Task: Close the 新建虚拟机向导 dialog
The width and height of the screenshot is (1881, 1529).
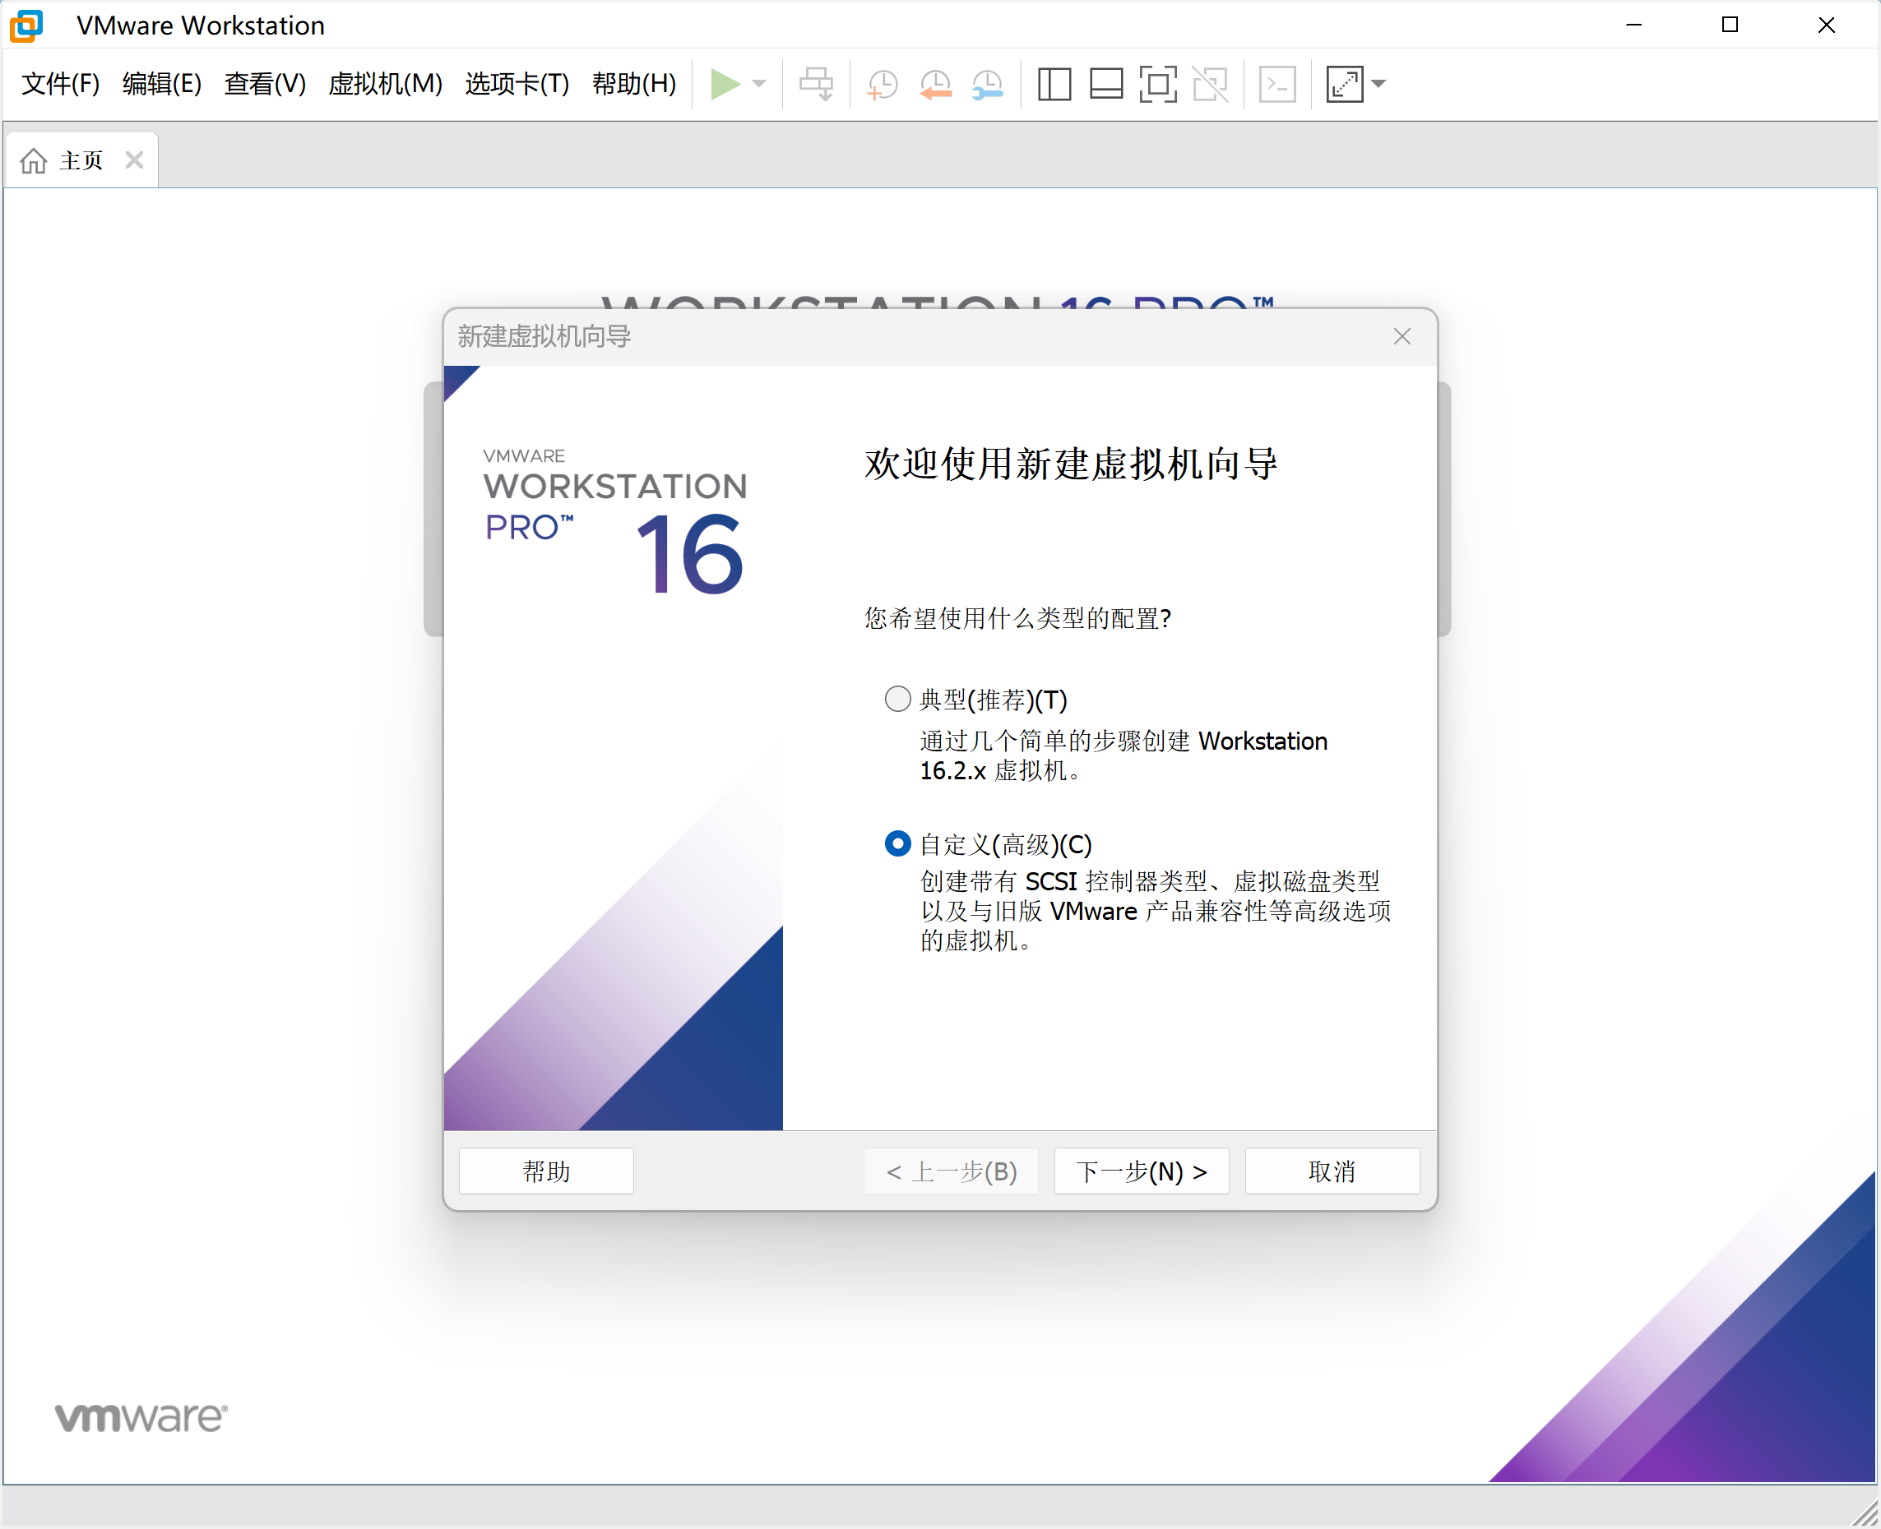Action: click(x=1401, y=336)
